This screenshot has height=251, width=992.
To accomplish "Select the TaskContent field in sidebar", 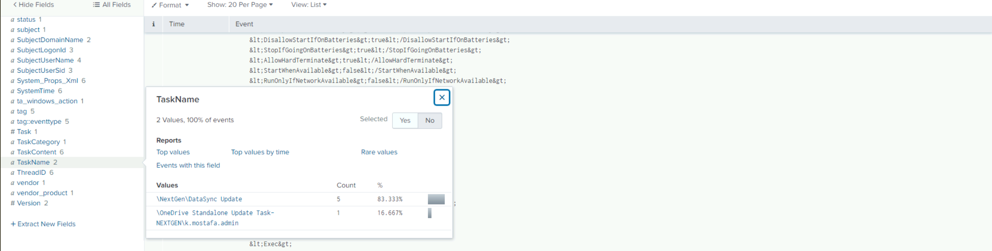I will click(37, 152).
